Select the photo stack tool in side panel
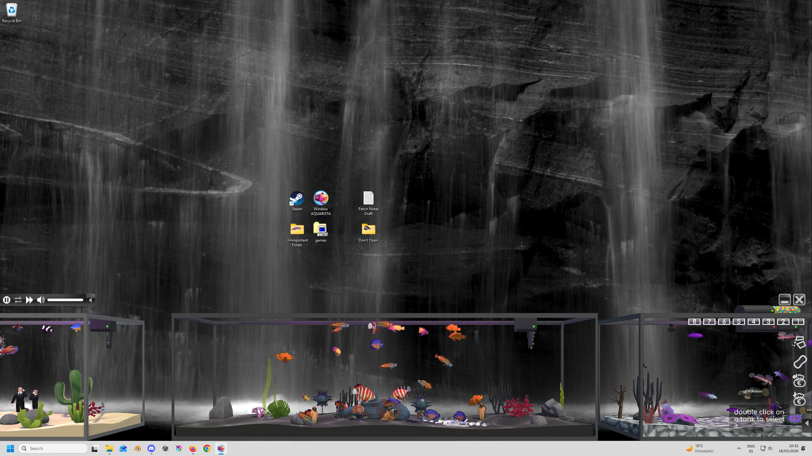The width and height of the screenshot is (812, 456). 800,342
